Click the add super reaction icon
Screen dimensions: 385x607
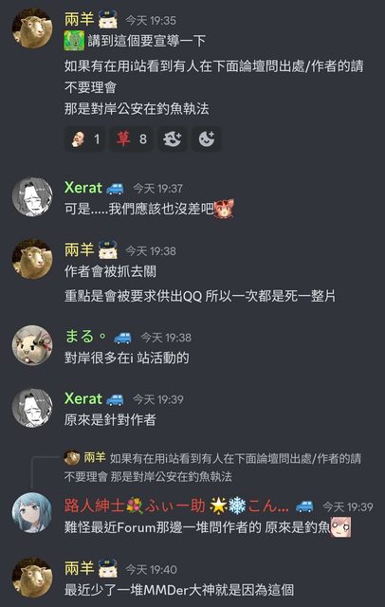click(173, 138)
